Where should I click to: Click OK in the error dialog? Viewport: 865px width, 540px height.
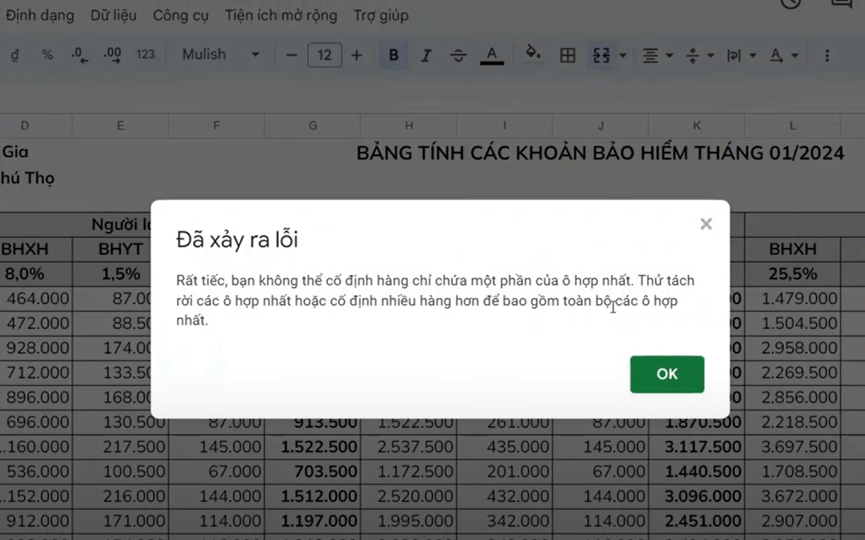pyautogui.click(x=666, y=374)
